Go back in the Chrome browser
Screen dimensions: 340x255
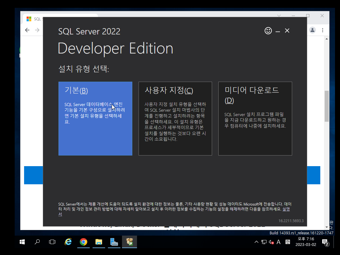point(27,30)
